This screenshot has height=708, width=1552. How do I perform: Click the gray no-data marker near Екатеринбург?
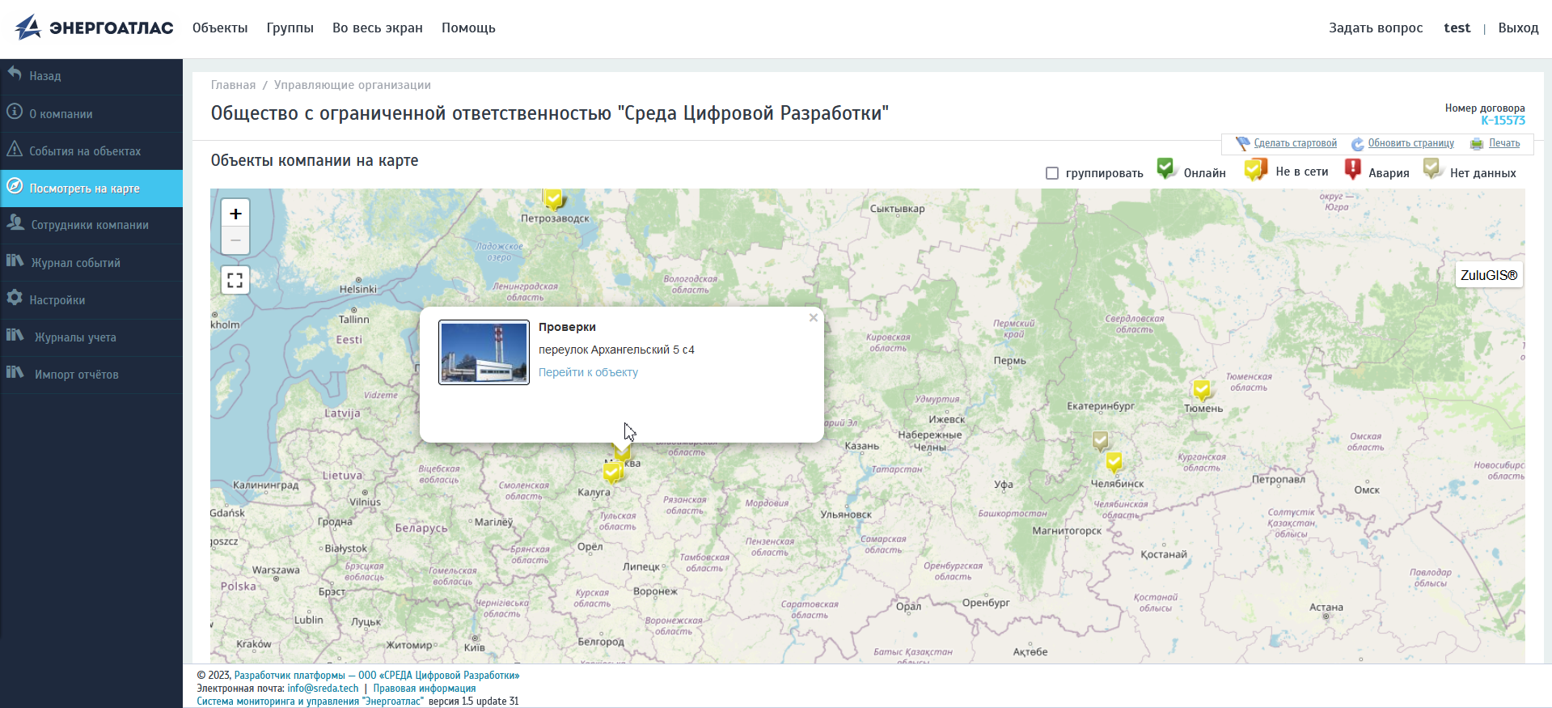coord(1100,441)
